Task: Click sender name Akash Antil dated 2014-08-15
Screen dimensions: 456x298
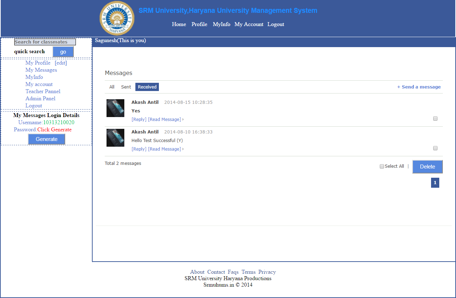Action: click(x=145, y=102)
